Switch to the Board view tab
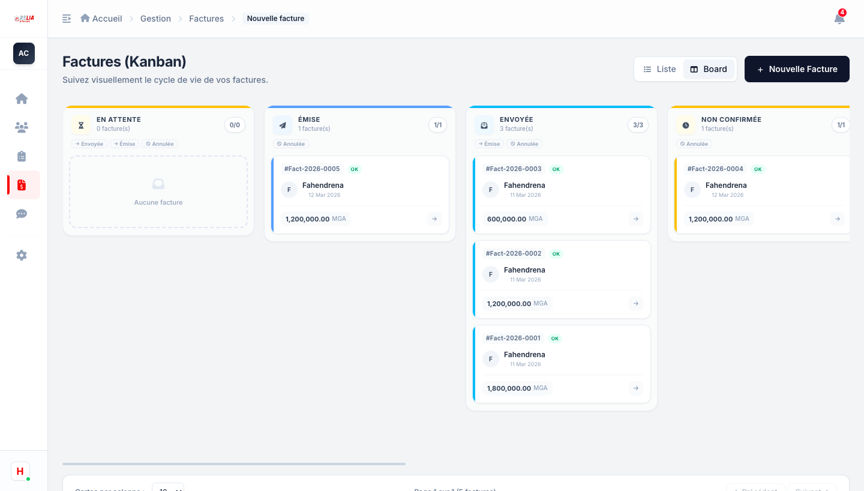Image resolution: width=864 pixels, height=491 pixels. click(x=709, y=69)
